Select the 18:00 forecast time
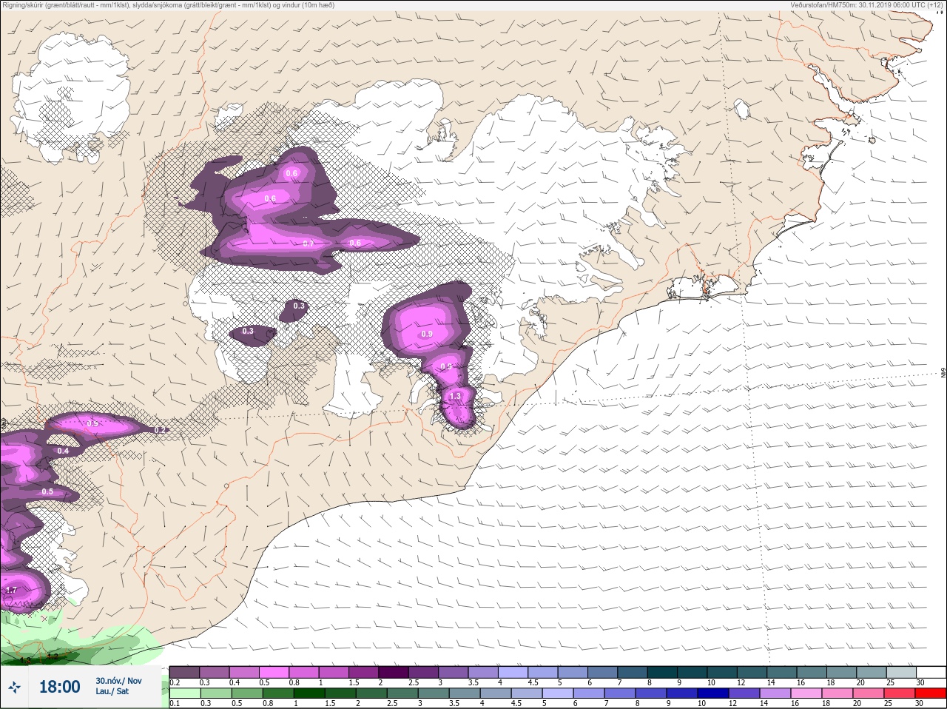 [x=59, y=687]
